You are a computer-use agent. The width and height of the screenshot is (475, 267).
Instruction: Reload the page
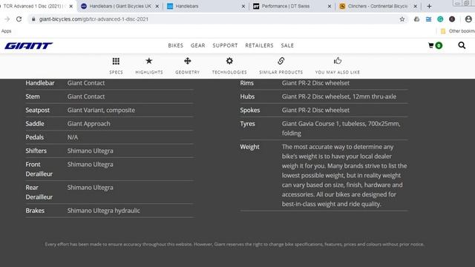tap(19, 19)
